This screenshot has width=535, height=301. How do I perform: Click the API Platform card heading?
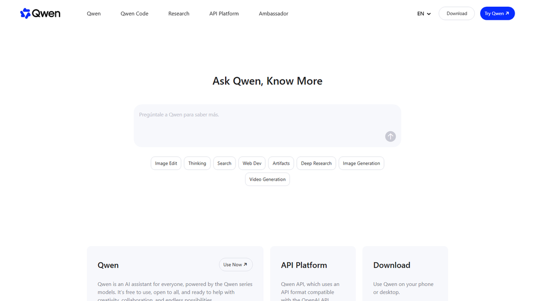[x=304, y=265]
